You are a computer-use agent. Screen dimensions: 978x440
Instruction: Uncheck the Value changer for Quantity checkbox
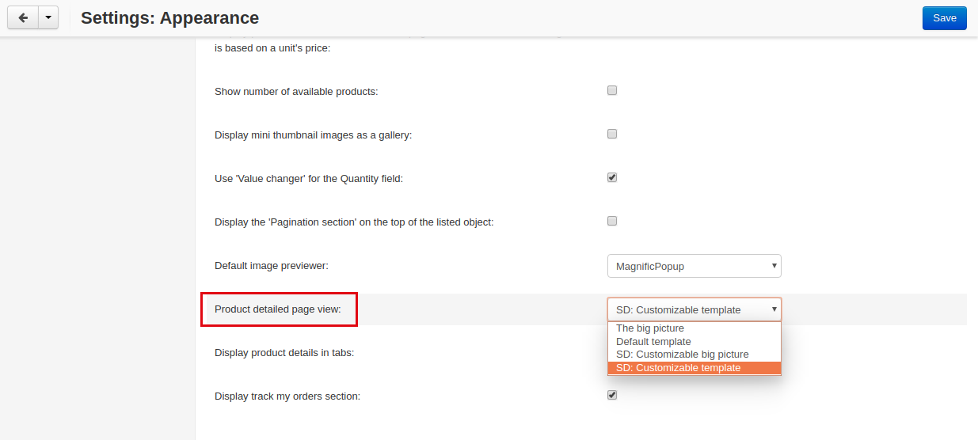(612, 177)
